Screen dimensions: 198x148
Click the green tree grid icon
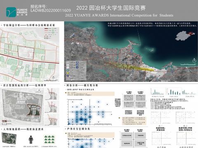click(x=49, y=139)
